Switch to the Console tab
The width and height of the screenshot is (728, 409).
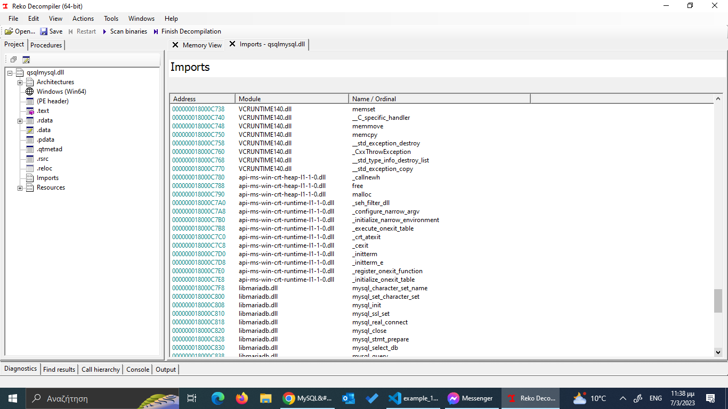pyautogui.click(x=137, y=369)
